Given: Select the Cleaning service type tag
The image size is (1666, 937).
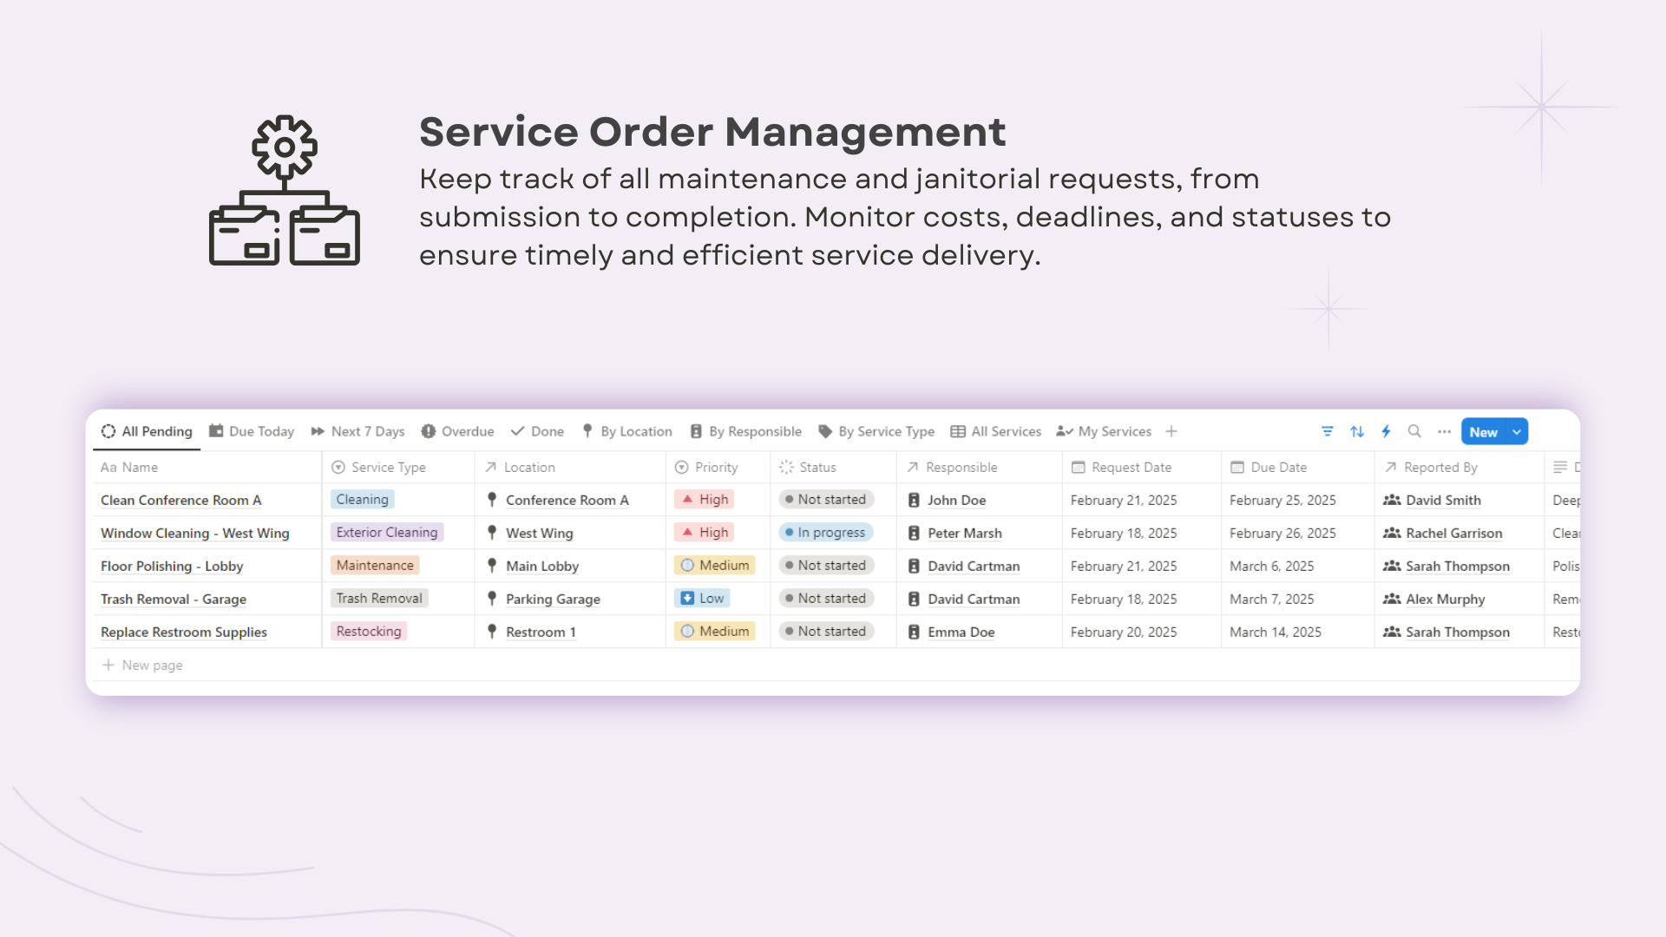Looking at the screenshot, I should point(362,499).
